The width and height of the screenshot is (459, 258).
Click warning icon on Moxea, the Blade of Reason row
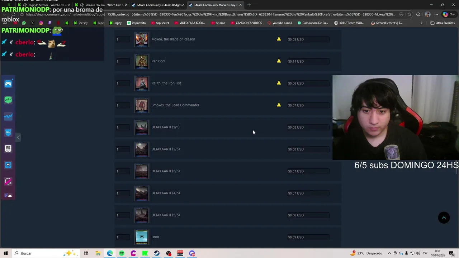[279, 39]
